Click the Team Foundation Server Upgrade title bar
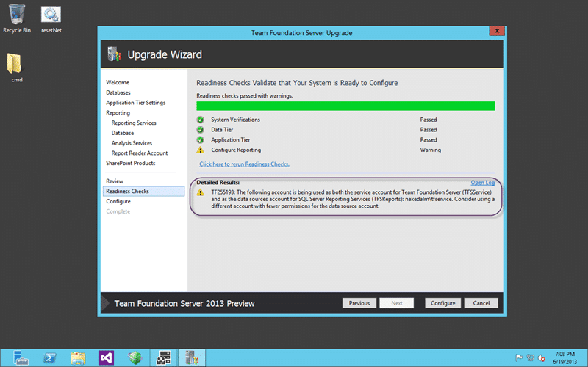This screenshot has height=367, width=588. click(301, 33)
